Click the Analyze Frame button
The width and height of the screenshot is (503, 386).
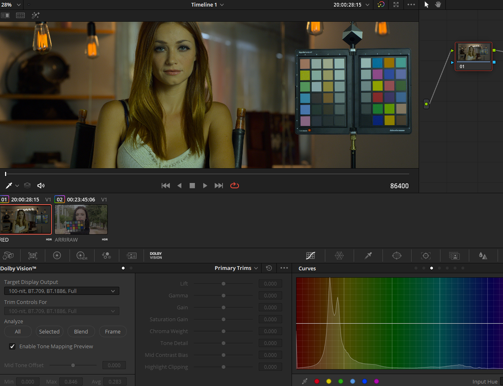(113, 331)
